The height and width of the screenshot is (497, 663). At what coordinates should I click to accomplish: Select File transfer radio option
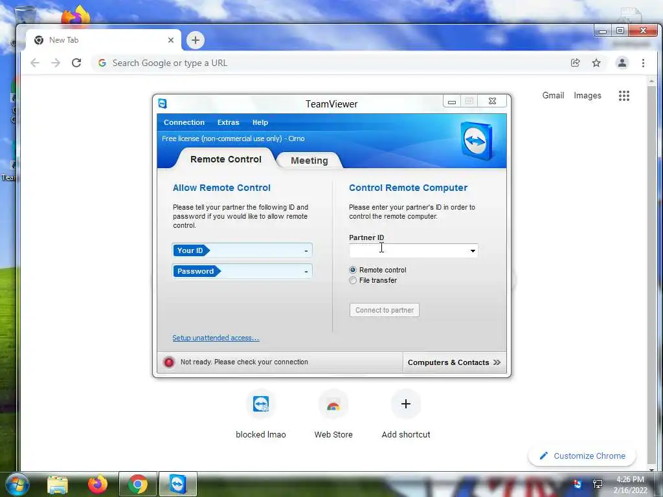pyautogui.click(x=353, y=280)
